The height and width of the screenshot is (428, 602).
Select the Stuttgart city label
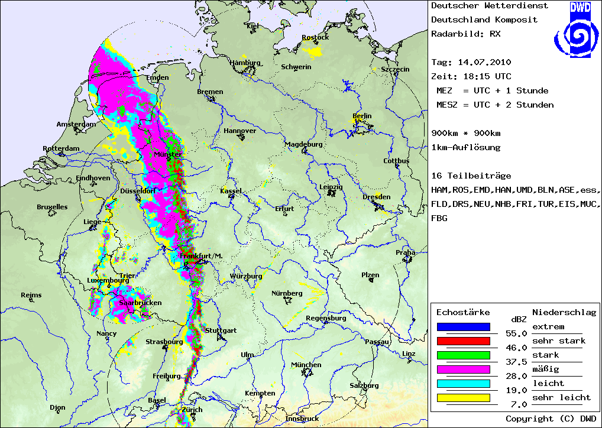pyautogui.click(x=223, y=330)
